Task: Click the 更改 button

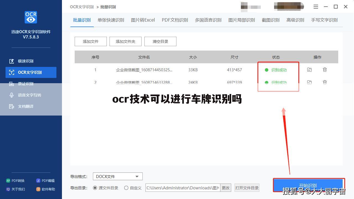Action: [226, 188]
